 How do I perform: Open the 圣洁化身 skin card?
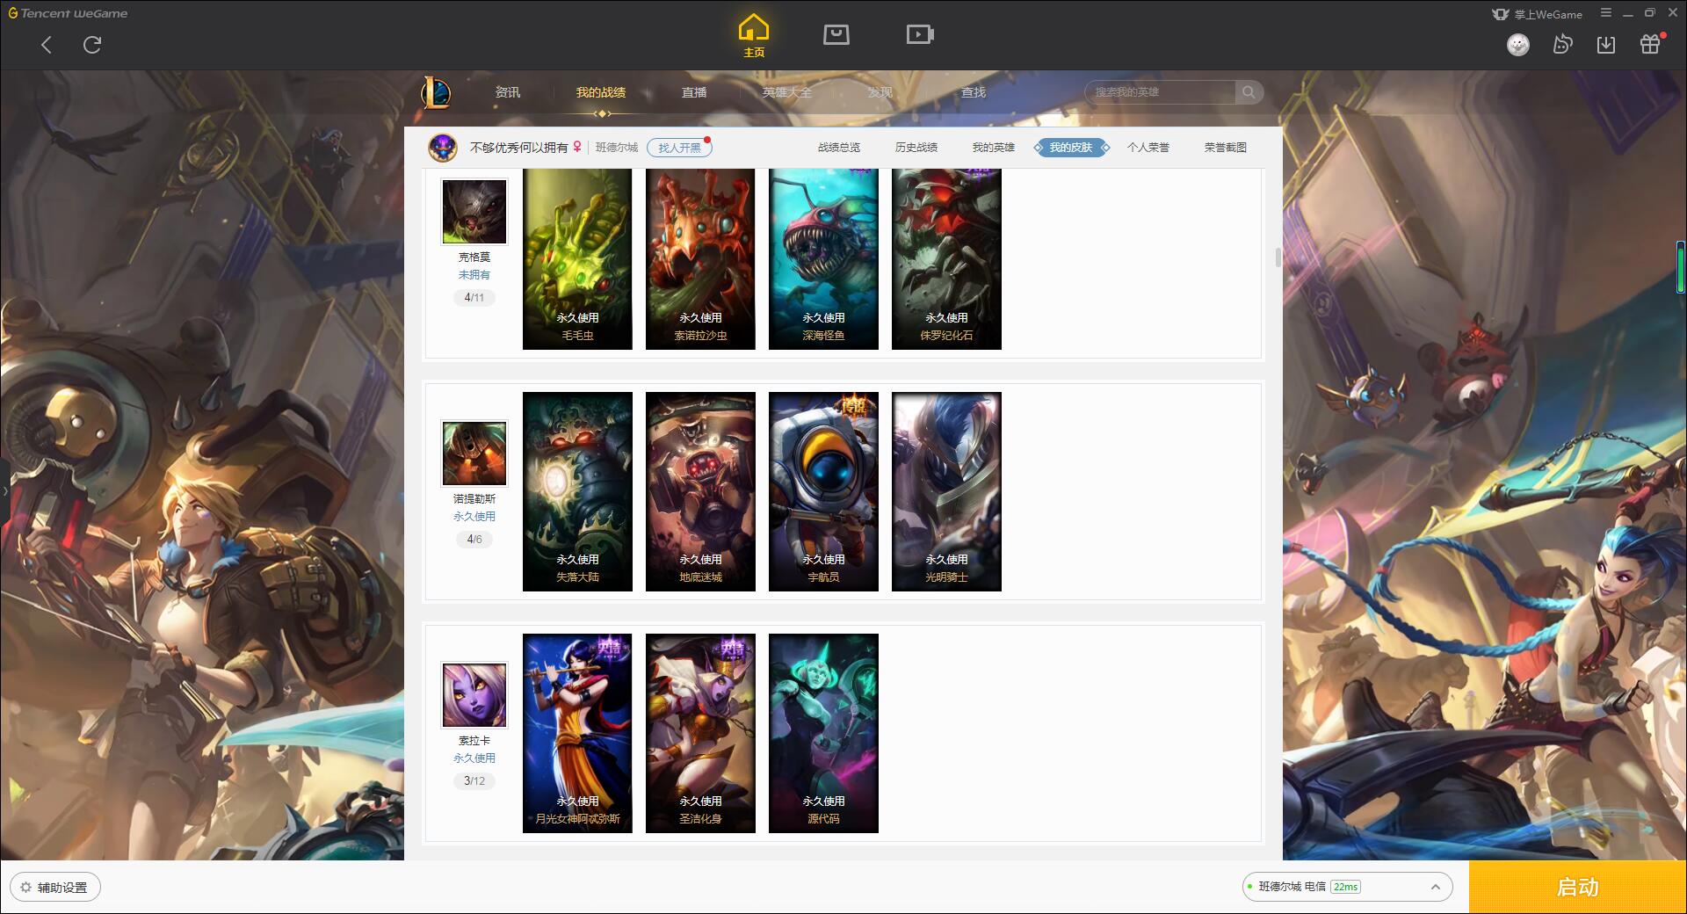coord(700,733)
